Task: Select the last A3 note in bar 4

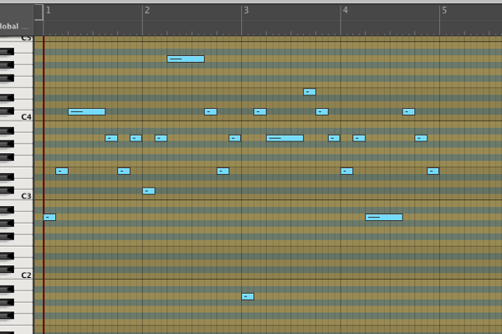Action: pyautogui.click(x=421, y=138)
